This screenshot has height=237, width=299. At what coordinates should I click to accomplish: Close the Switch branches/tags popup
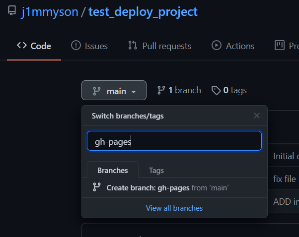coord(257,116)
